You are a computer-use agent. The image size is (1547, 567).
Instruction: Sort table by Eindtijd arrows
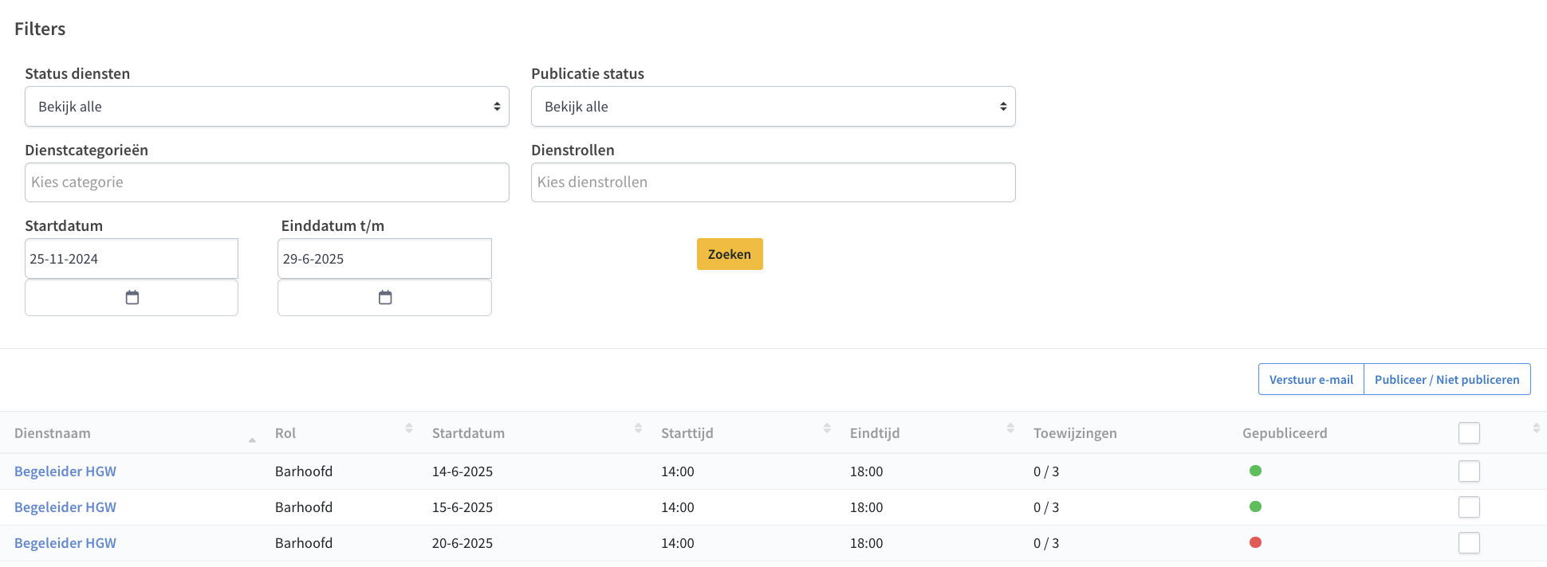[x=1010, y=428]
